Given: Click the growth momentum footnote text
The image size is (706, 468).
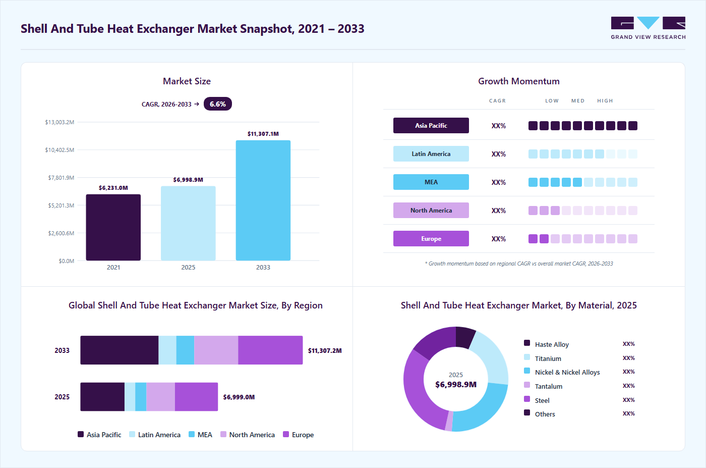Looking at the screenshot, I should (519, 264).
